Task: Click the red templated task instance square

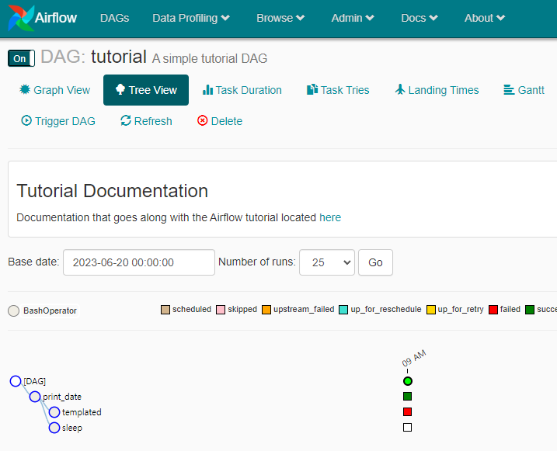Action: click(407, 411)
